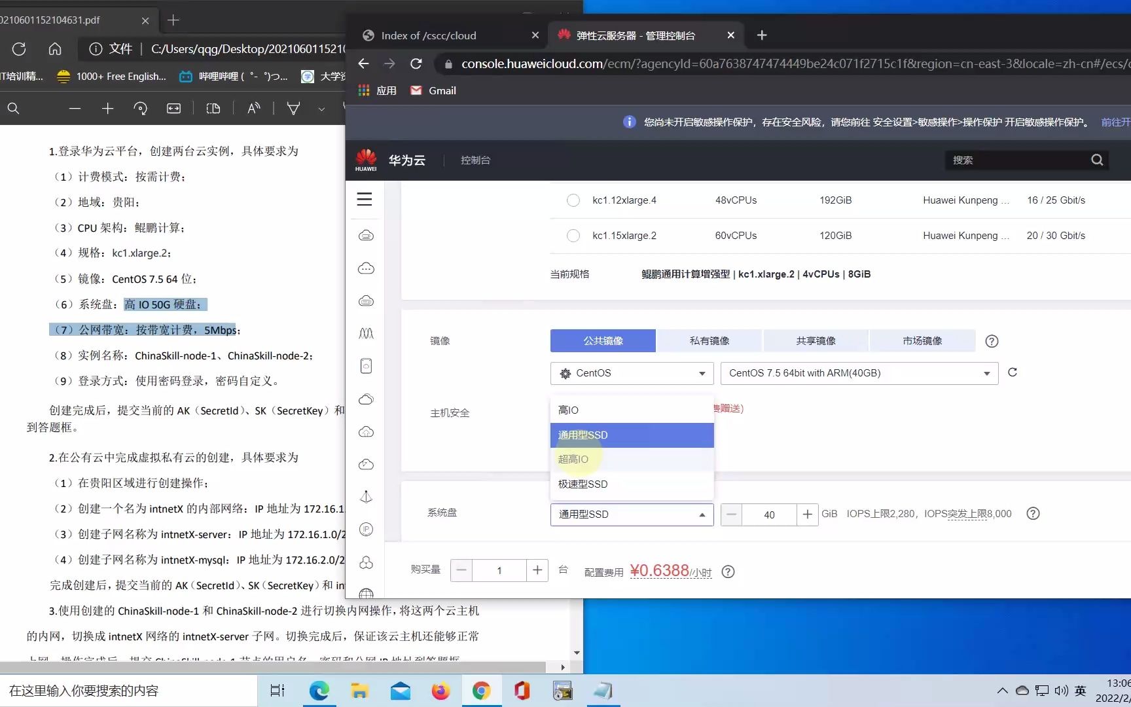Screen dimensions: 1131x707
Task: Fit PDF to width in Edge toolbar
Action: pos(173,108)
